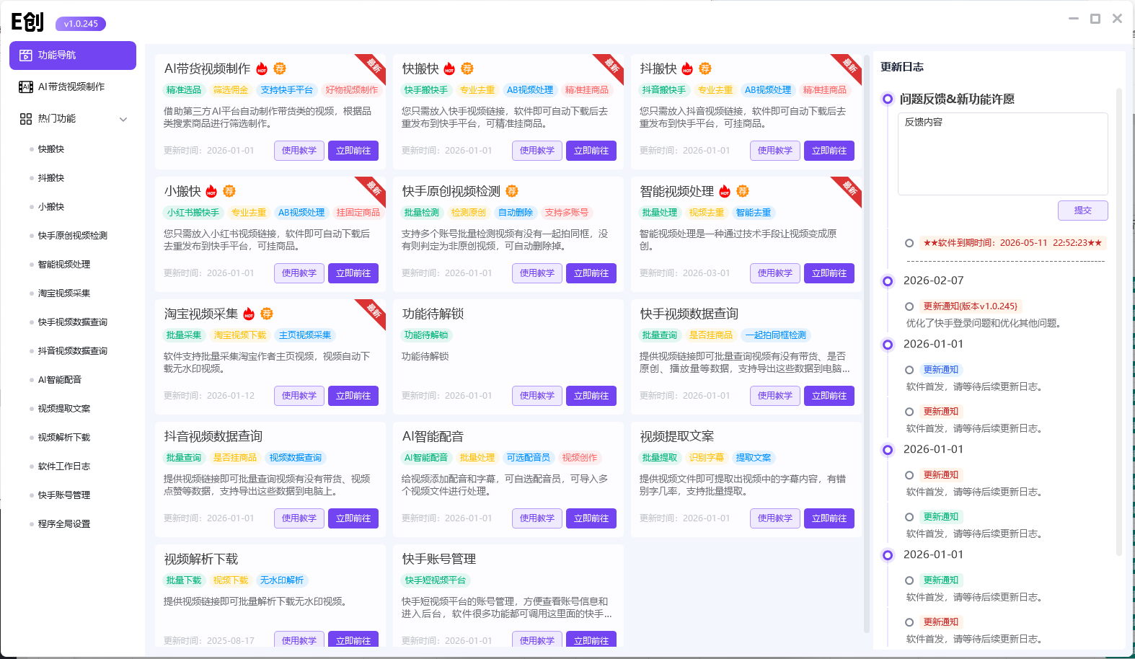Open 快手视频数据查询 sidebar item

coord(73,322)
